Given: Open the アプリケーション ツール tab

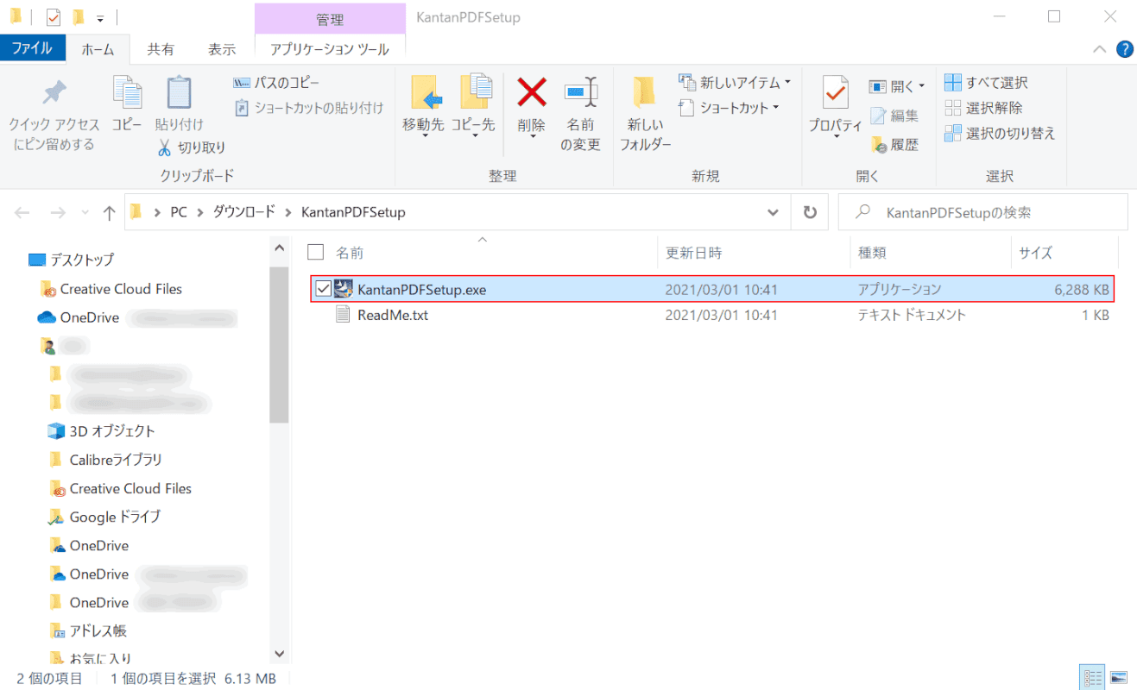Looking at the screenshot, I should tap(330, 49).
